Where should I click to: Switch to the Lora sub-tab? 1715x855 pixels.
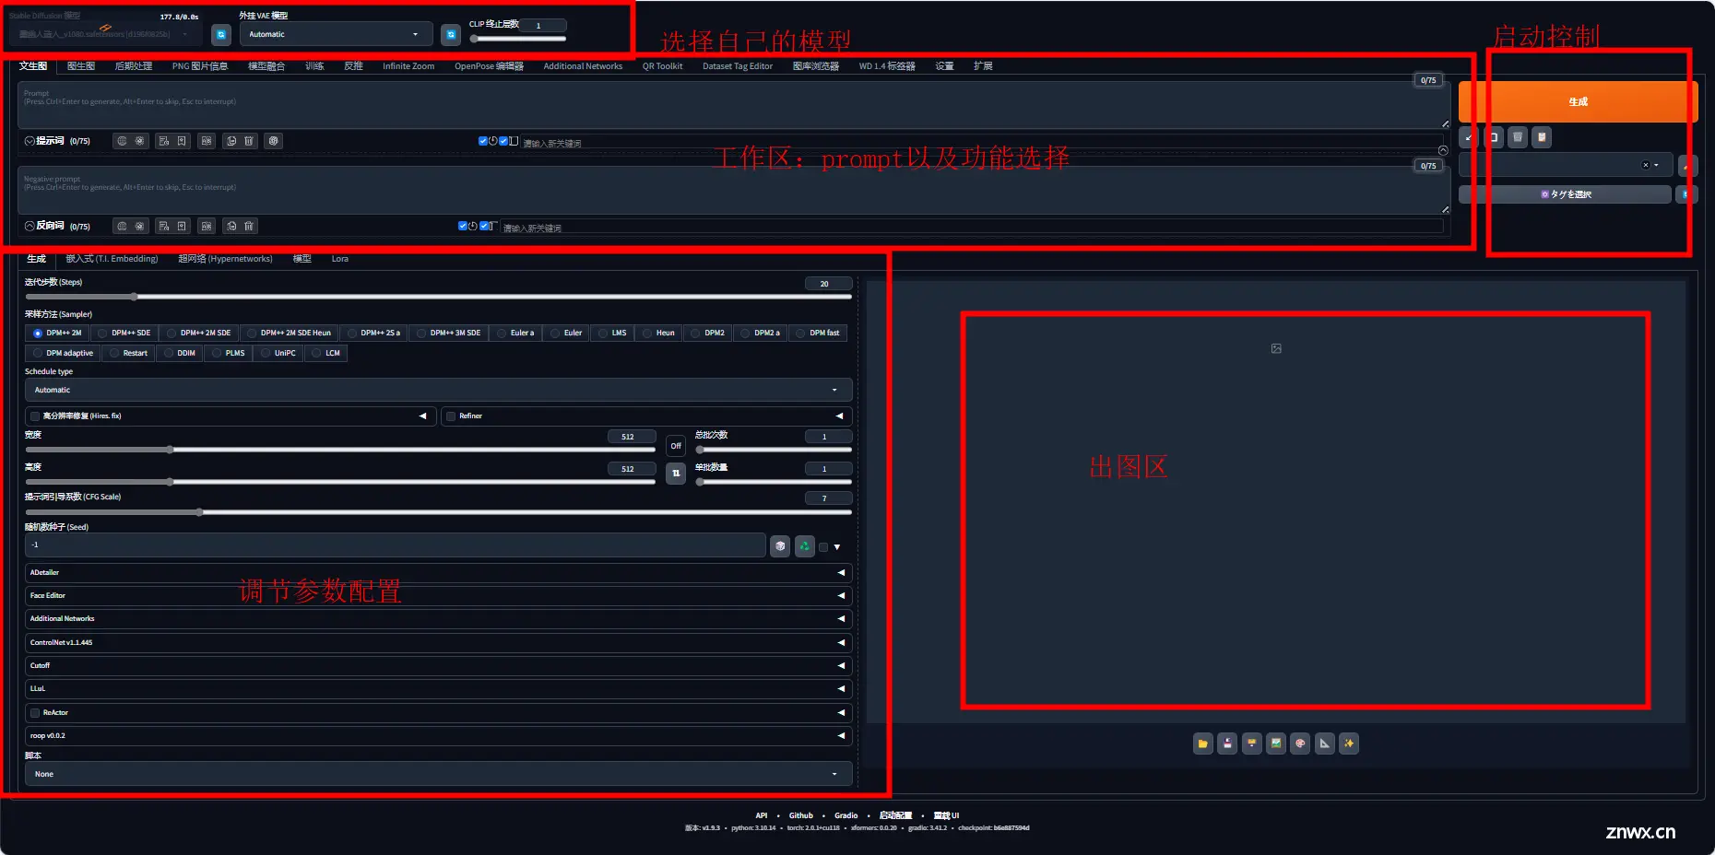340,259
